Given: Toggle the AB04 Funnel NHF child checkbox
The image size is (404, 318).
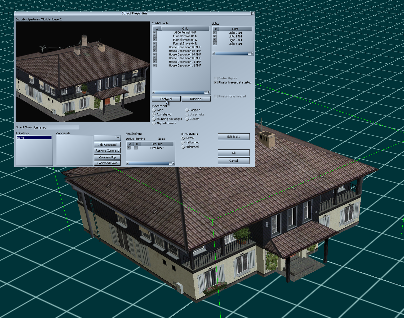Looking at the screenshot, I should click(155, 32).
